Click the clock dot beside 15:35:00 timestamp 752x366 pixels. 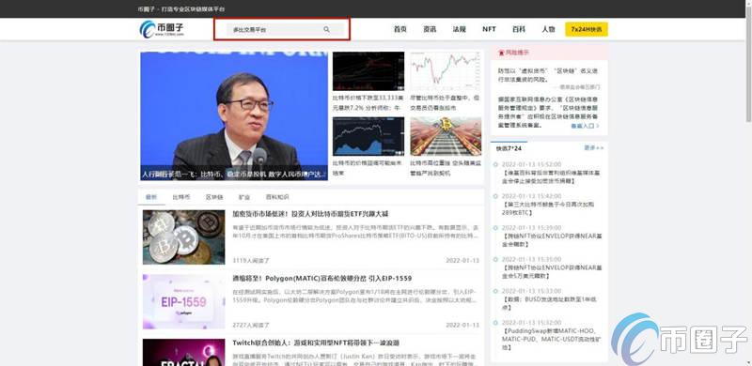495,260
